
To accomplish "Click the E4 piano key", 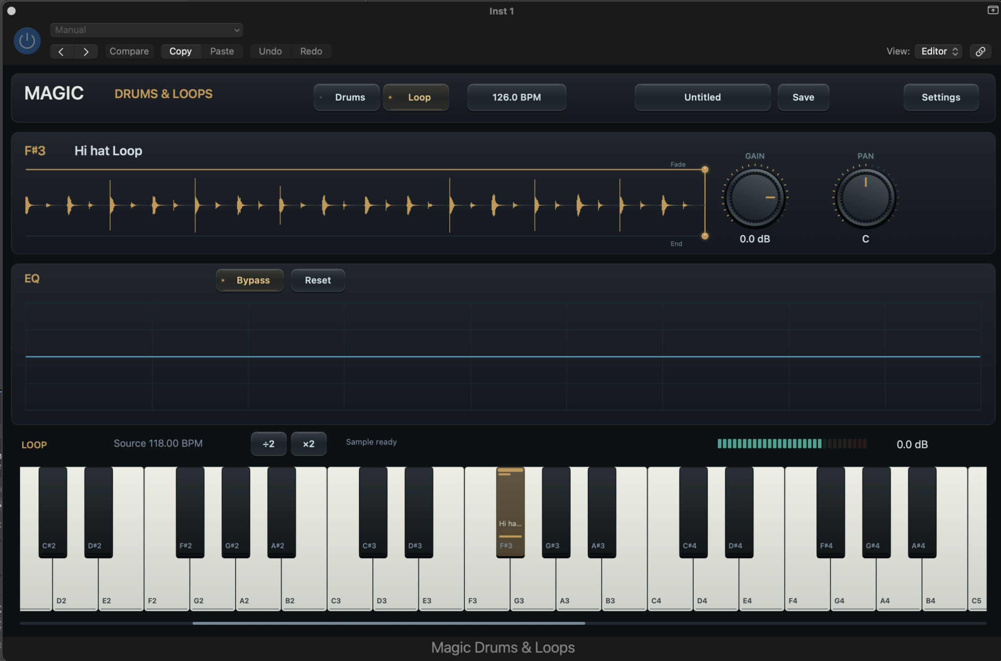I will pos(761,585).
